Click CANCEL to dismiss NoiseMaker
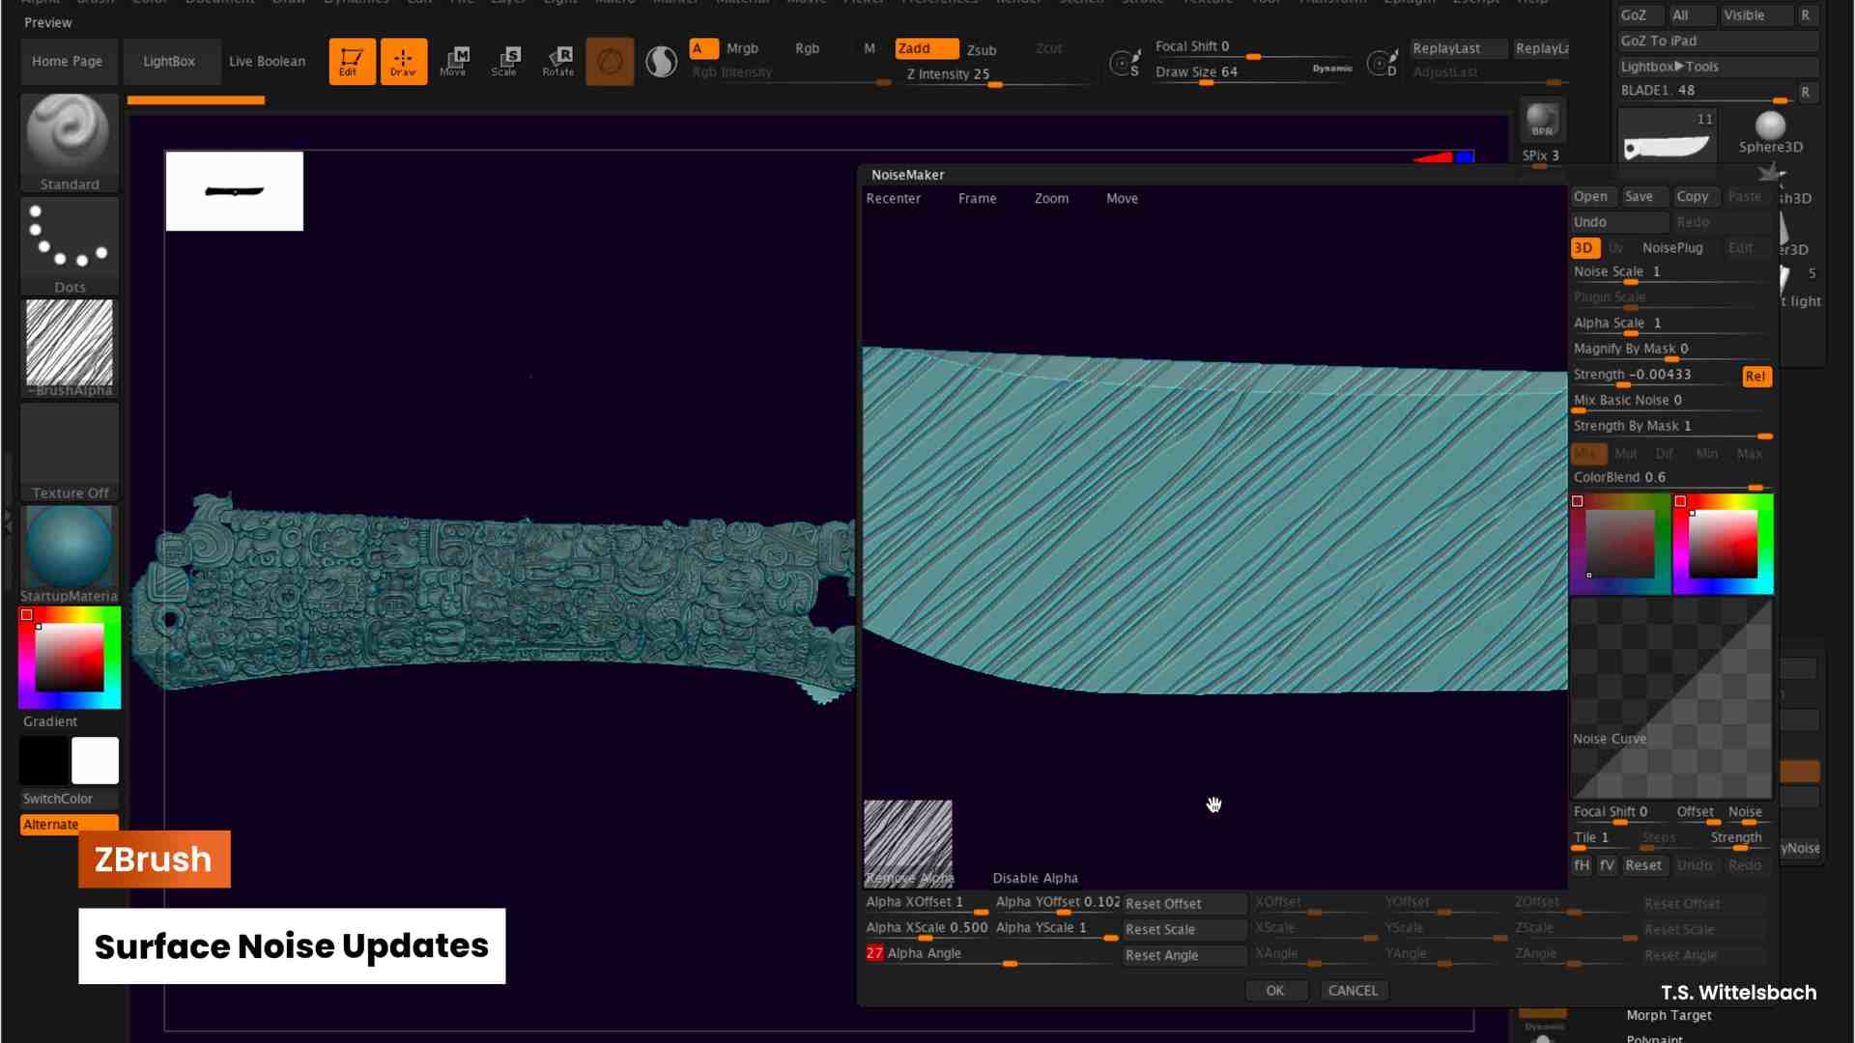 coord(1354,990)
